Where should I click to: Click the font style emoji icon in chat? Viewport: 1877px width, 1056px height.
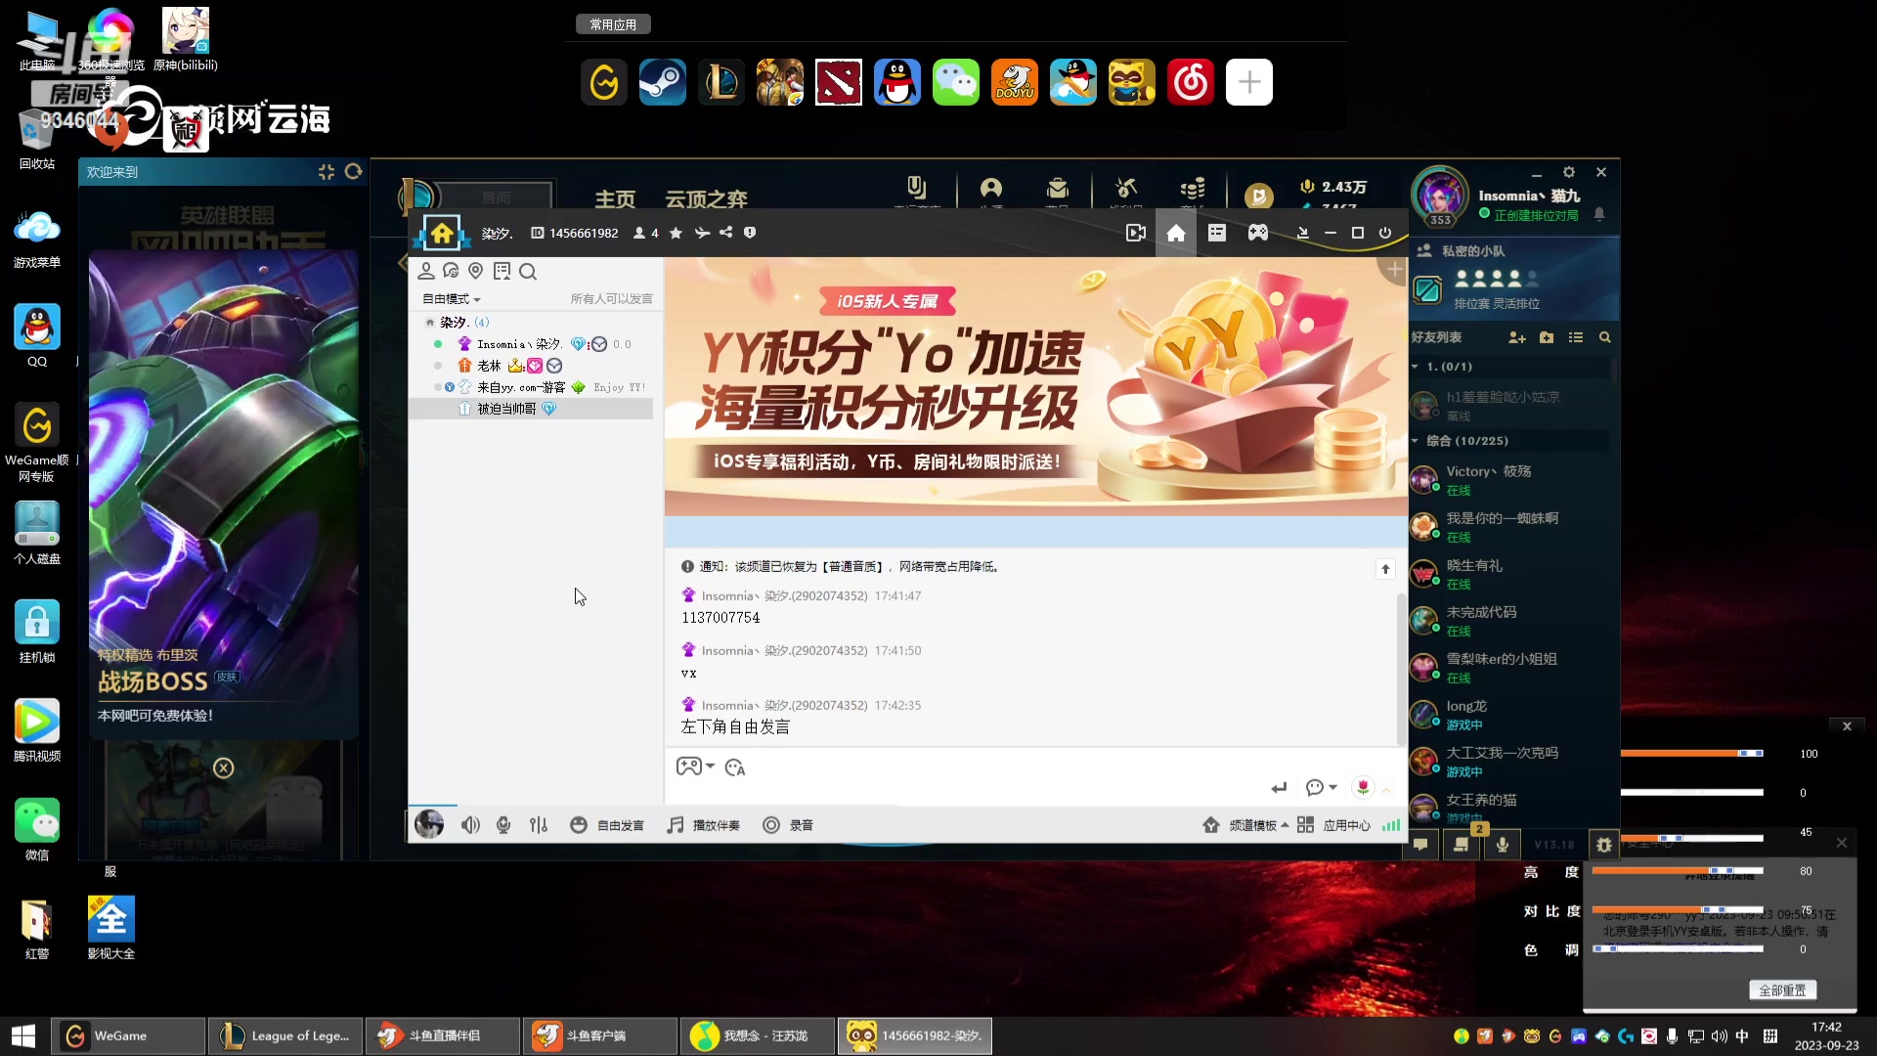(x=735, y=768)
